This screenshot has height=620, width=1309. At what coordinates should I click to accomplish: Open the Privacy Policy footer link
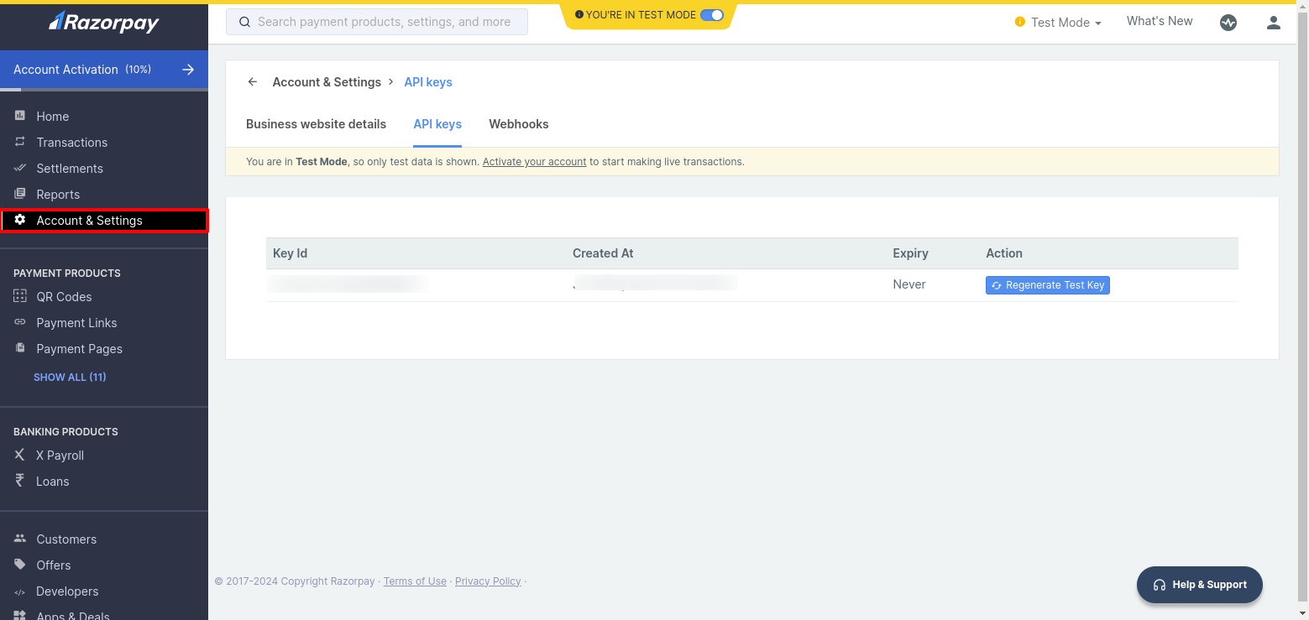(488, 581)
